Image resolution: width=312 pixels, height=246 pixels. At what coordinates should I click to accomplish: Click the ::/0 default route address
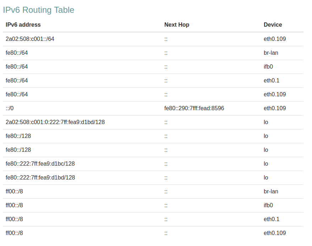11,108
